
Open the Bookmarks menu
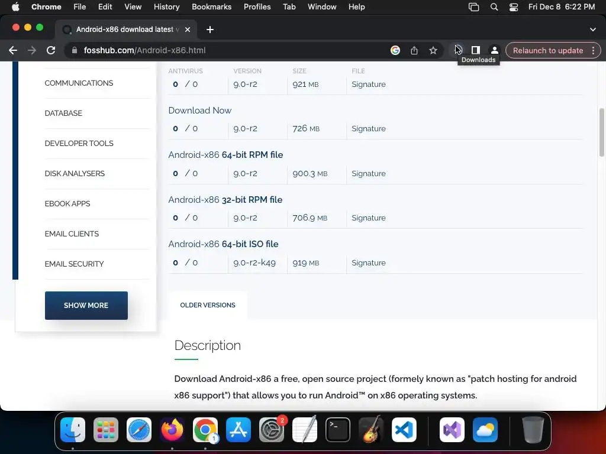(211, 7)
